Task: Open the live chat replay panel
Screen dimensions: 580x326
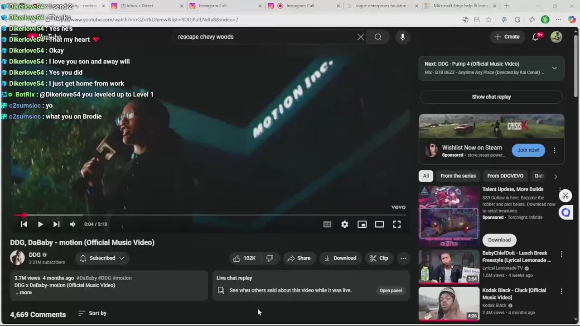Action: (391, 290)
